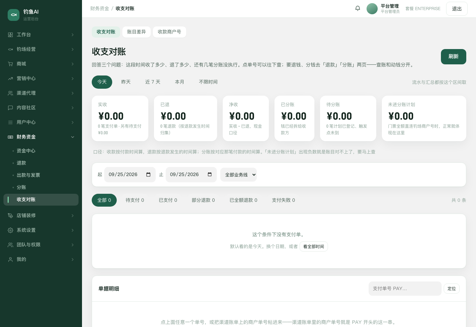Click the 系统设置 gear icon

point(10,230)
